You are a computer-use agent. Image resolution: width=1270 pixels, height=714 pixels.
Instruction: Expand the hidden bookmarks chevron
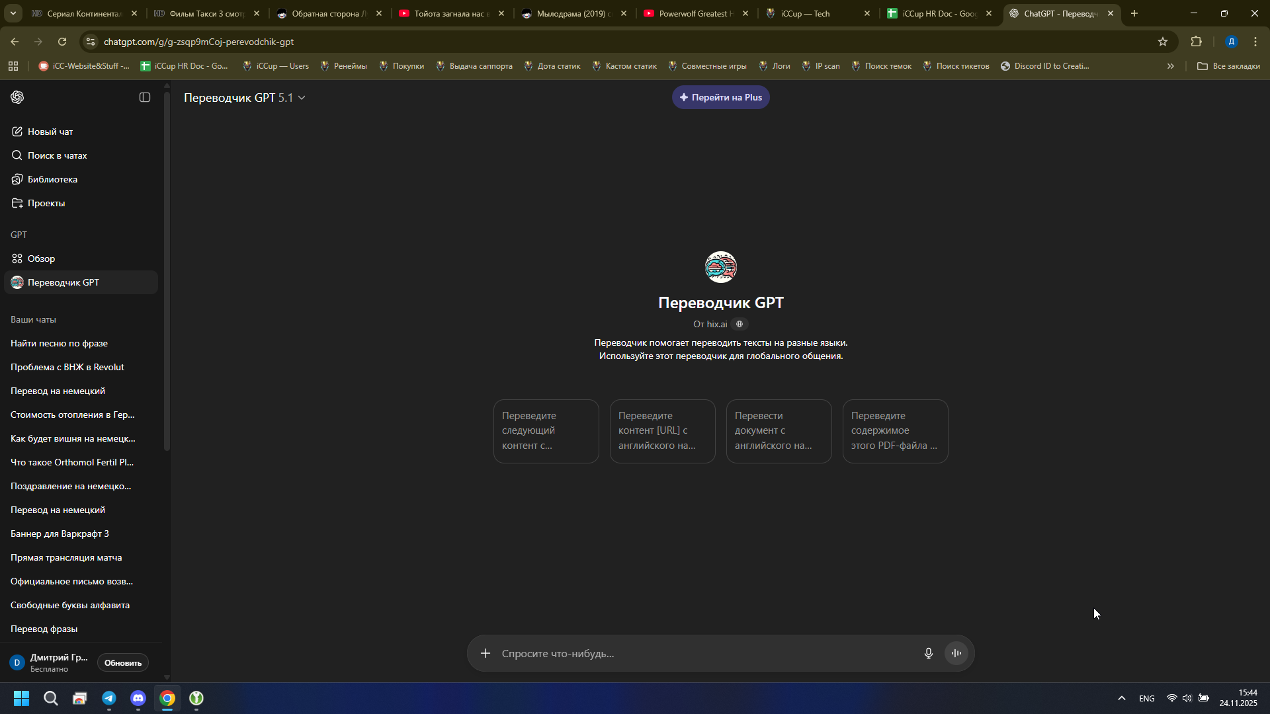(x=1170, y=66)
